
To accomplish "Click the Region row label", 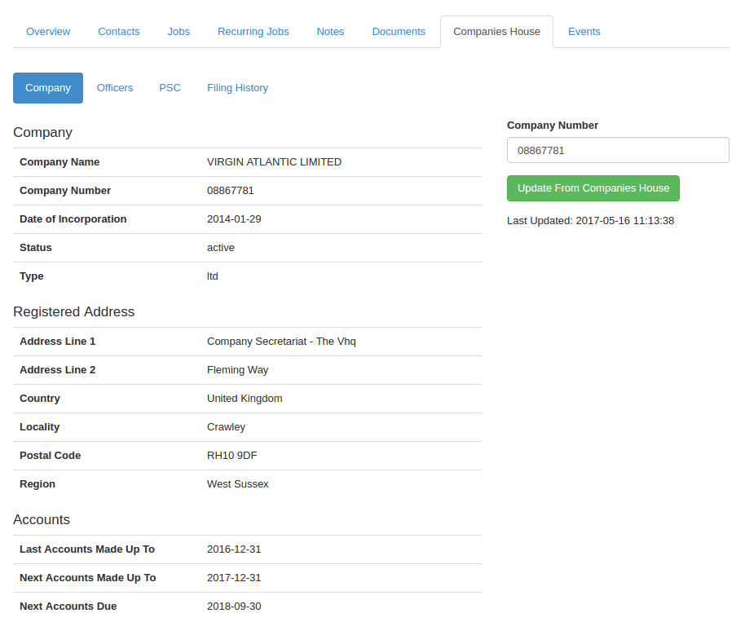I will (37, 483).
